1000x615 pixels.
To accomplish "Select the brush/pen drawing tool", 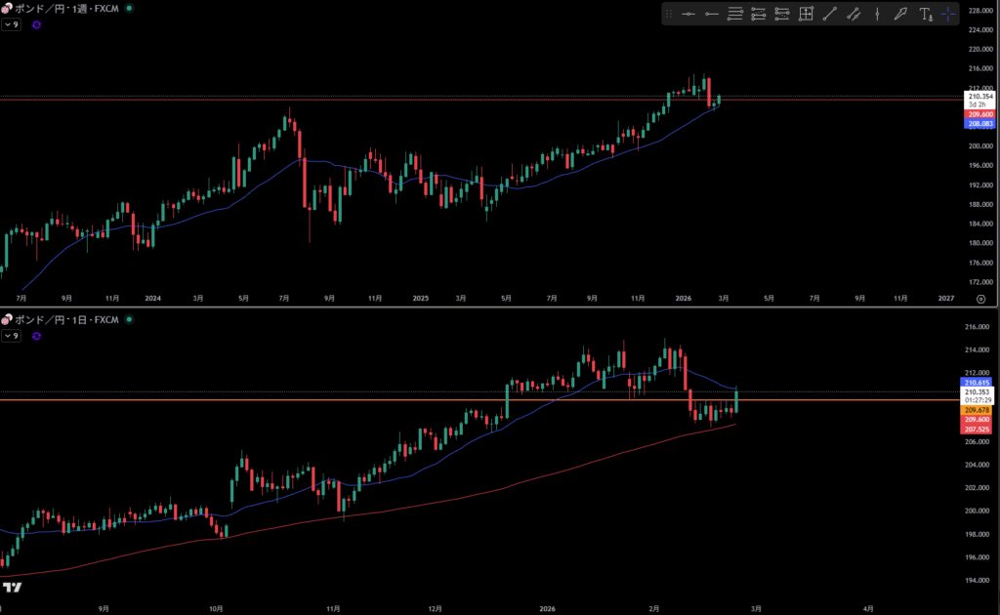I will 900,14.
